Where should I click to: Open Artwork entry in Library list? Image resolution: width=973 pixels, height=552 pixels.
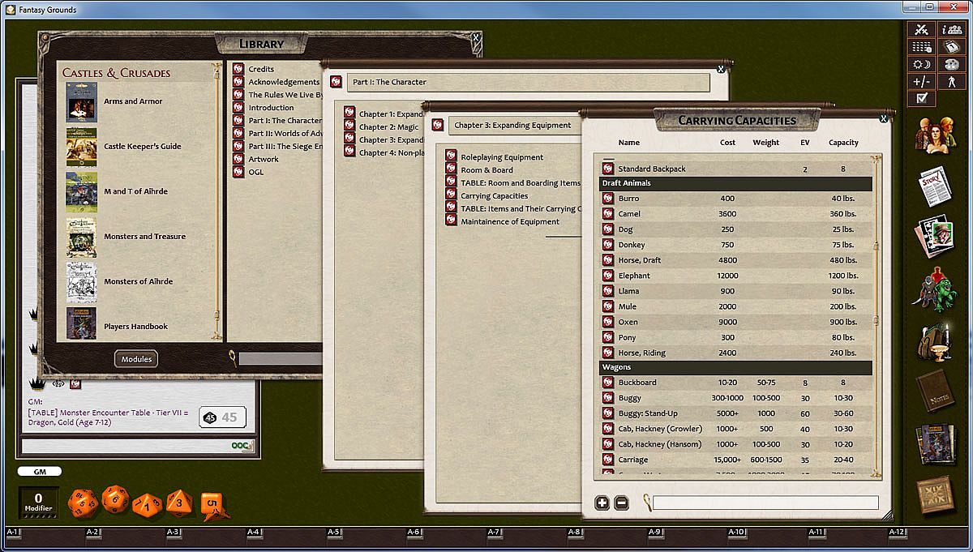[264, 159]
